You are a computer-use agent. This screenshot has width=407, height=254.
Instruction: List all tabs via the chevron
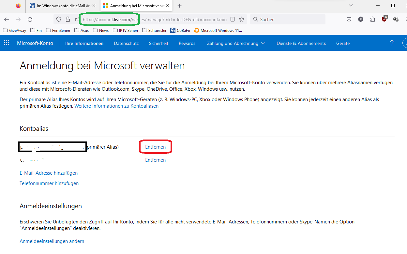[x=351, y=6]
